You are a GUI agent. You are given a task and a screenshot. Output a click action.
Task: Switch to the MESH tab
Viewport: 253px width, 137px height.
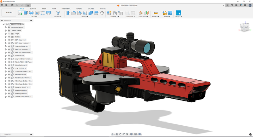(x=44, y=9)
